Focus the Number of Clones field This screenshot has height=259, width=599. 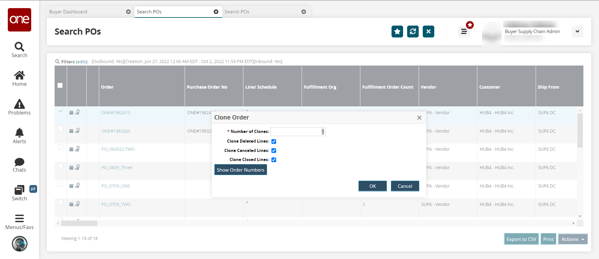[x=298, y=132]
